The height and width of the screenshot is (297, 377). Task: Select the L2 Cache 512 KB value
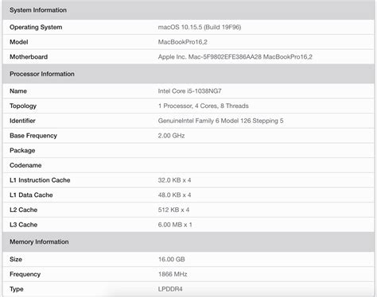[x=173, y=210]
